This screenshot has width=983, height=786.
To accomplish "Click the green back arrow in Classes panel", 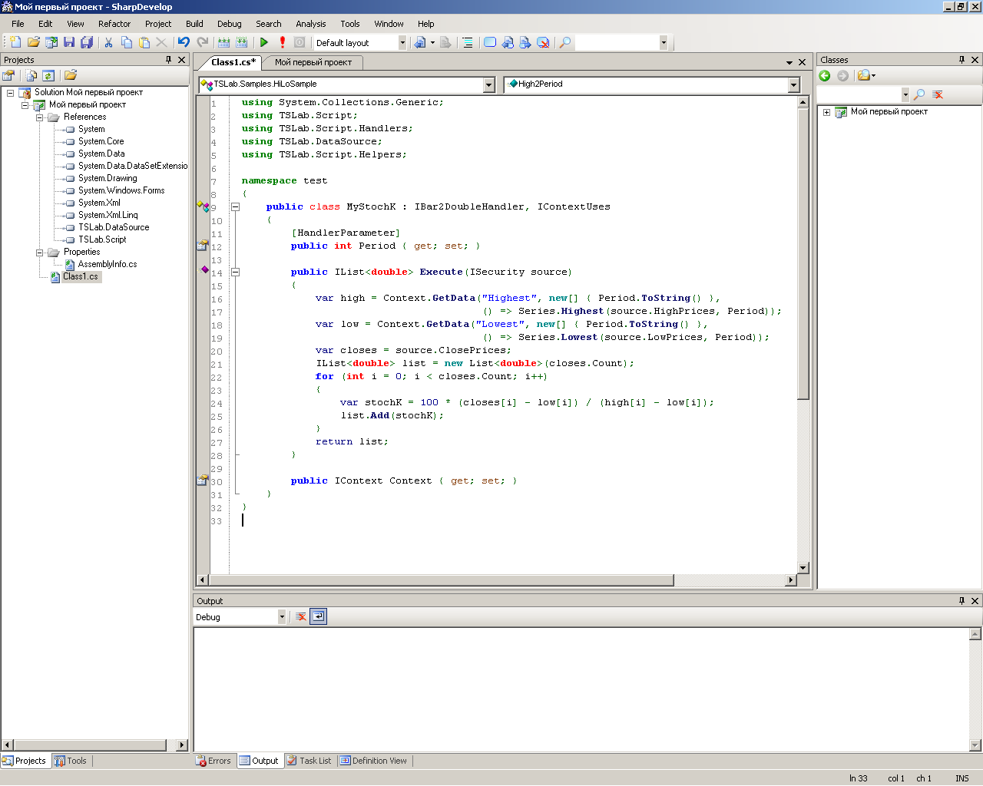I will click(825, 75).
